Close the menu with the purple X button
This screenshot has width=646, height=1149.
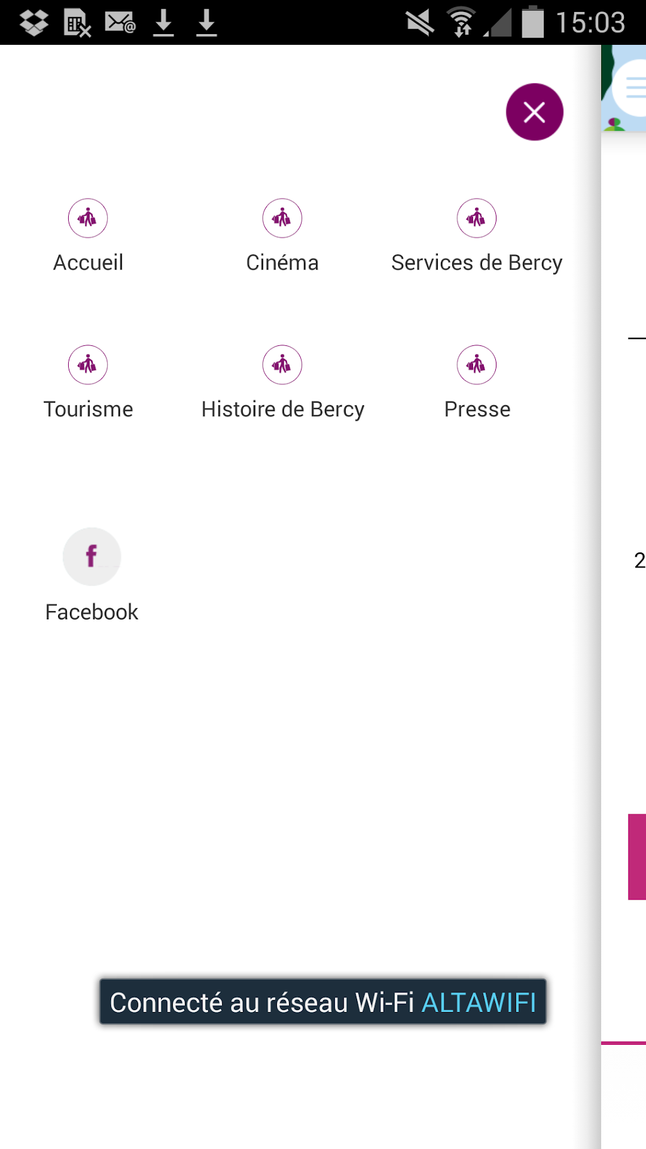point(534,112)
